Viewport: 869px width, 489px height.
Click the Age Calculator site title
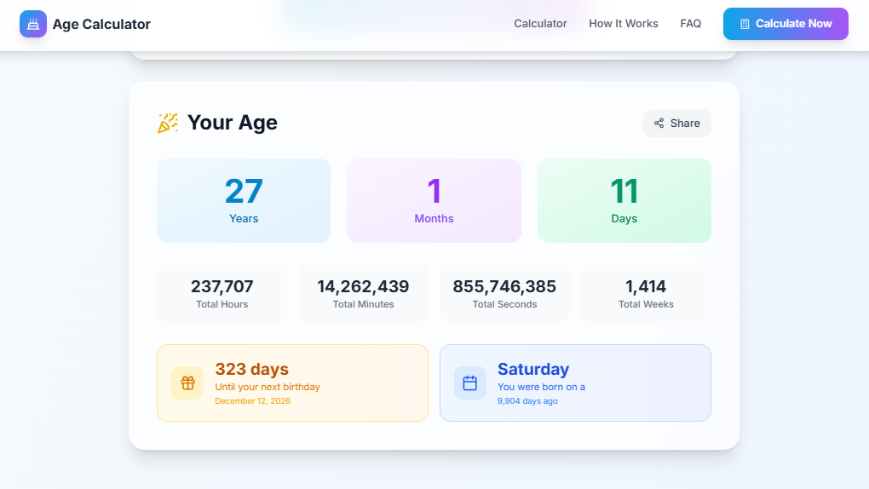101,24
